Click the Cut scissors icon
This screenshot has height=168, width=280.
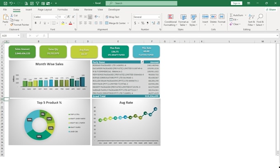pyautogui.click(x=12, y=15)
